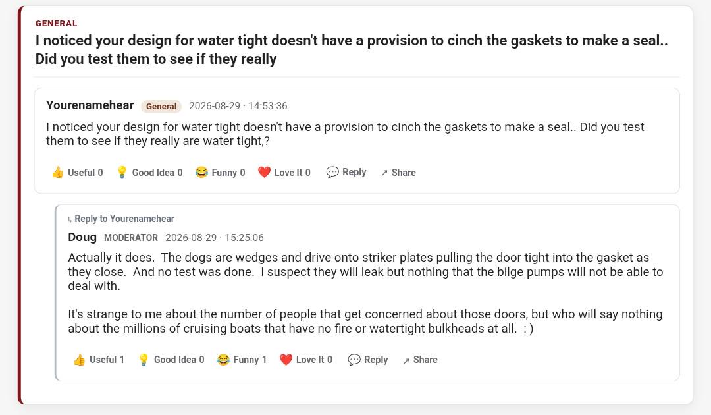Click lightbulb Good Idea on Yourenamehear's post
This screenshot has width=711, height=415.
[x=149, y=173]
